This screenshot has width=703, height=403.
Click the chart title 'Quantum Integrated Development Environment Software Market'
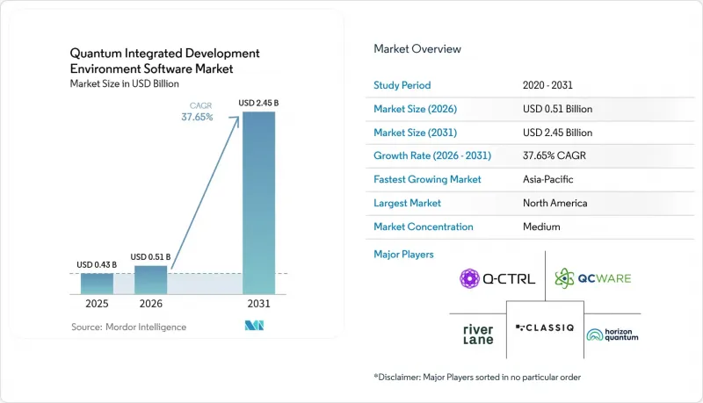(x=164, y=61)
